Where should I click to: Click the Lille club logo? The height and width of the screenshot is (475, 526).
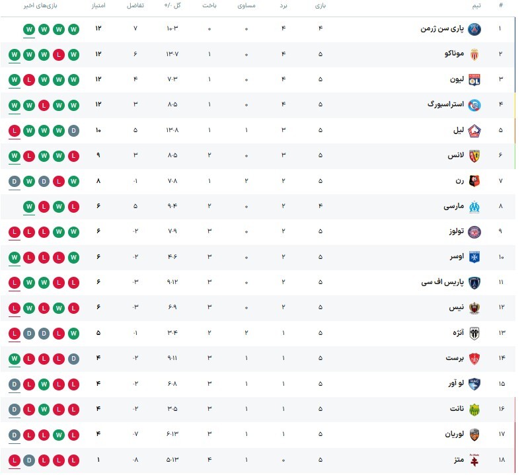474,131
